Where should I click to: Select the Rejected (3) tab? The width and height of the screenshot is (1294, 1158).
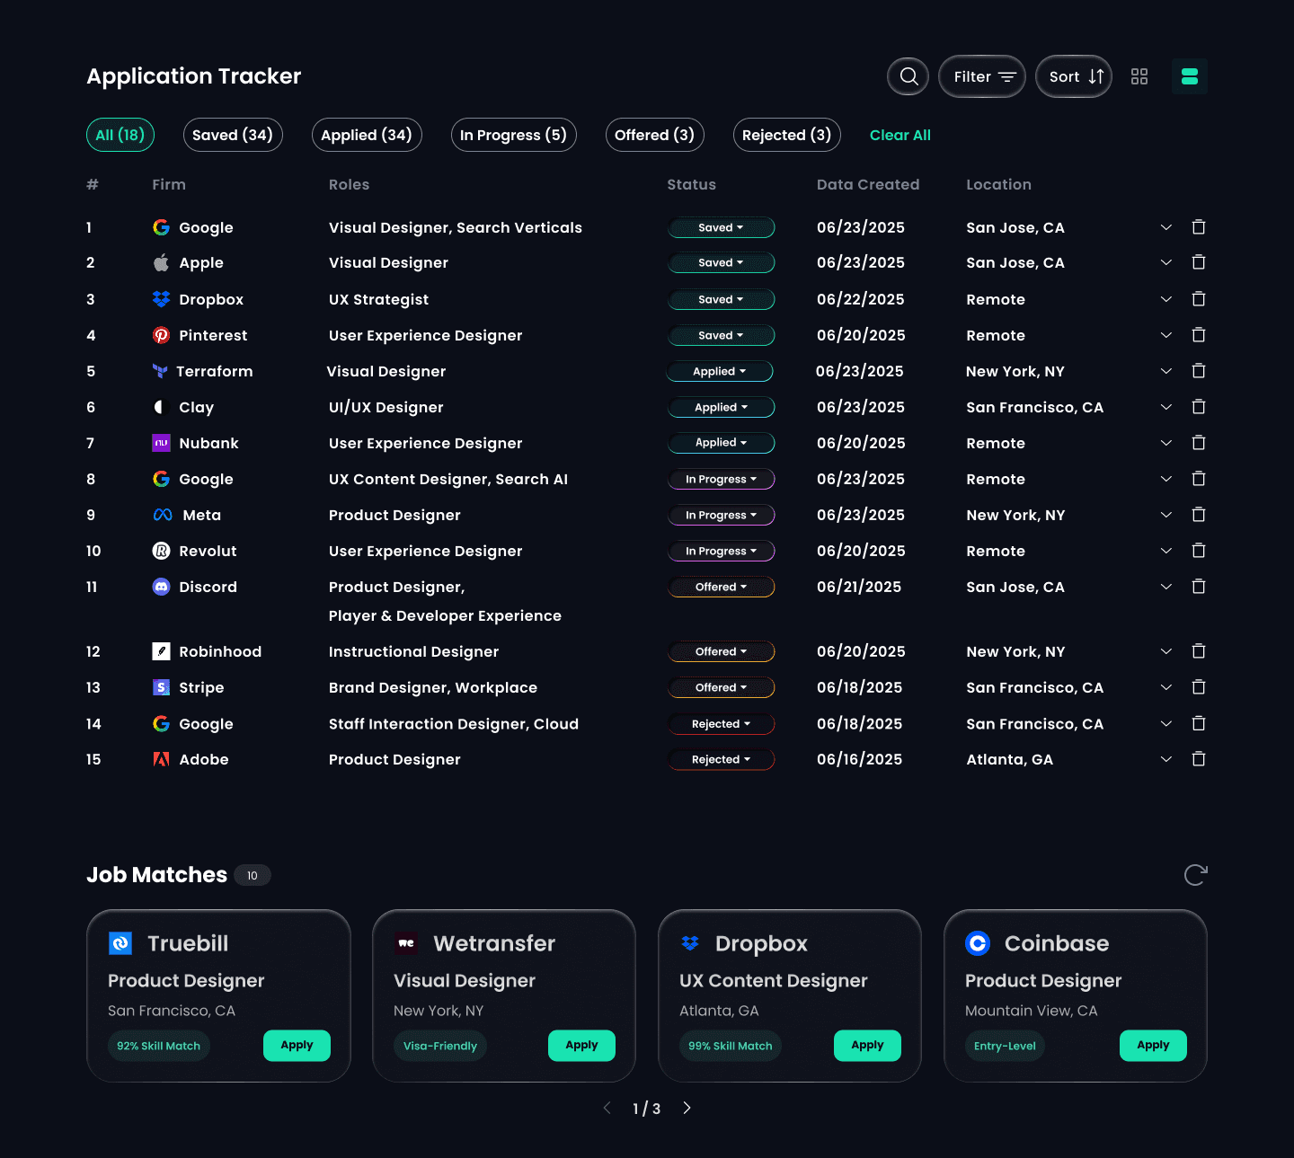[787, 135]
